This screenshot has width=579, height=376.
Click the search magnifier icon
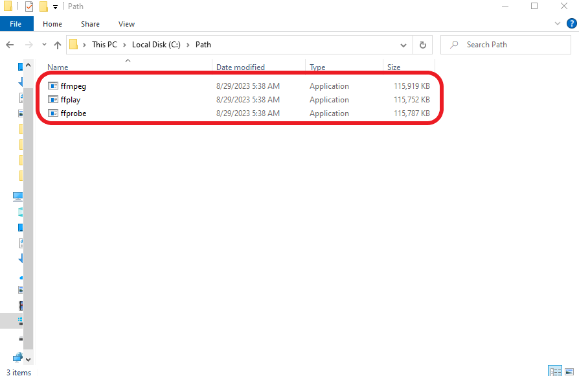point(454,45)
